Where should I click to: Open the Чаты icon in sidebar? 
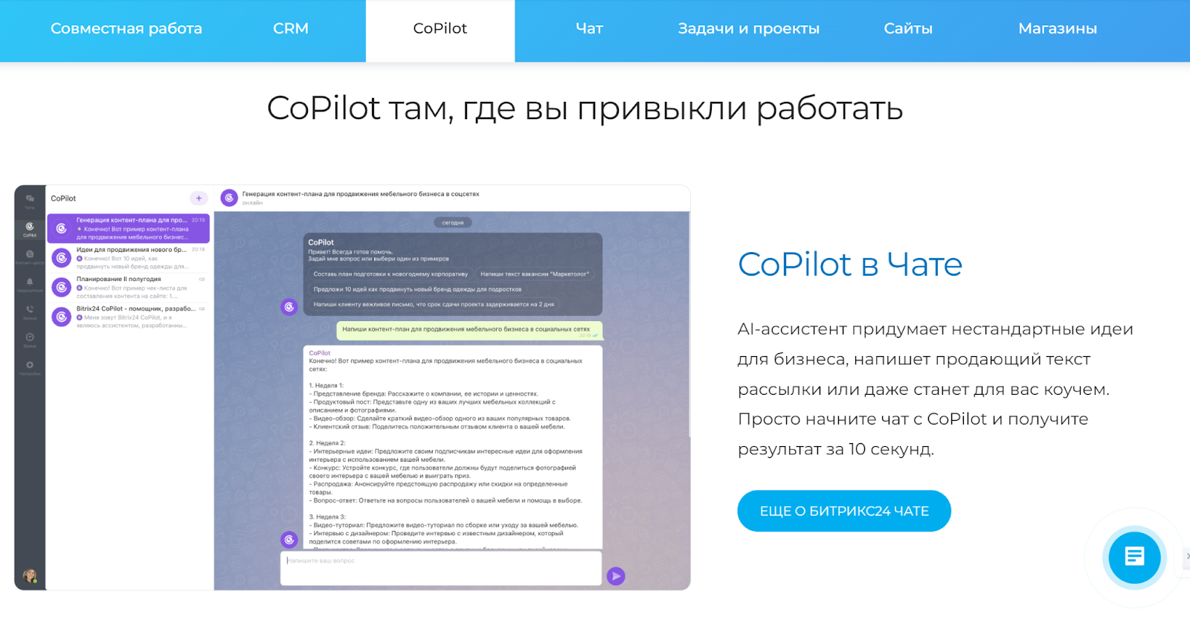30,201
